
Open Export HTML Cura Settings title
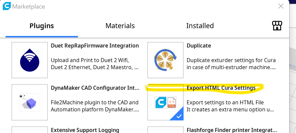tap(221, 88)
